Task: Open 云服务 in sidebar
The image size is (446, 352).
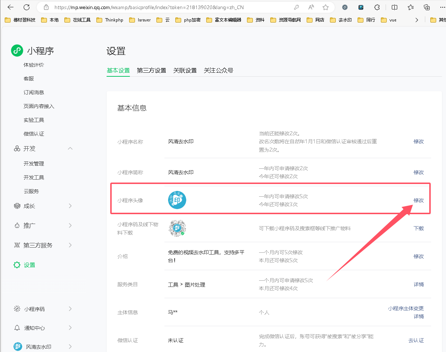Action: (x=31, y=191)
